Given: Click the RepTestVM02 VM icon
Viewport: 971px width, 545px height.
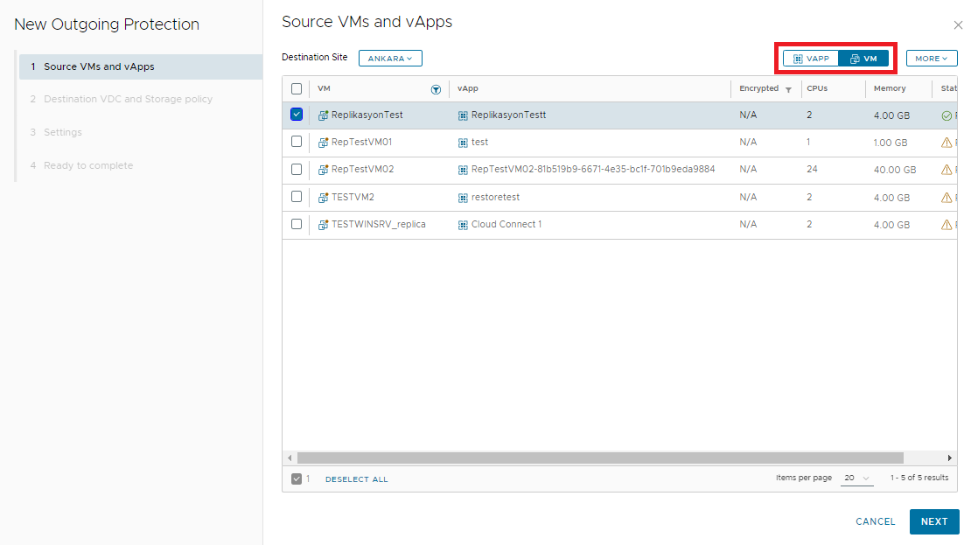Looking at the screenshot, I should (324, 170).
